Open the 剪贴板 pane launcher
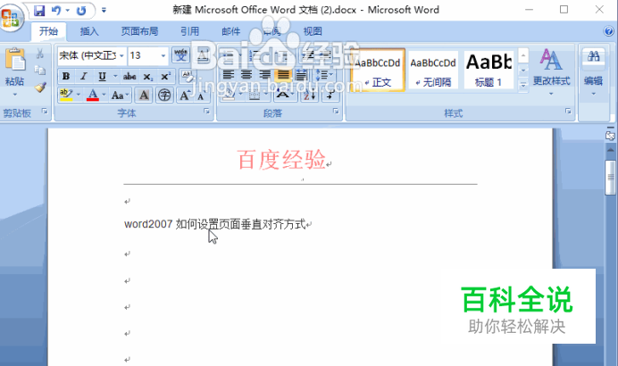 pos(45,112)
